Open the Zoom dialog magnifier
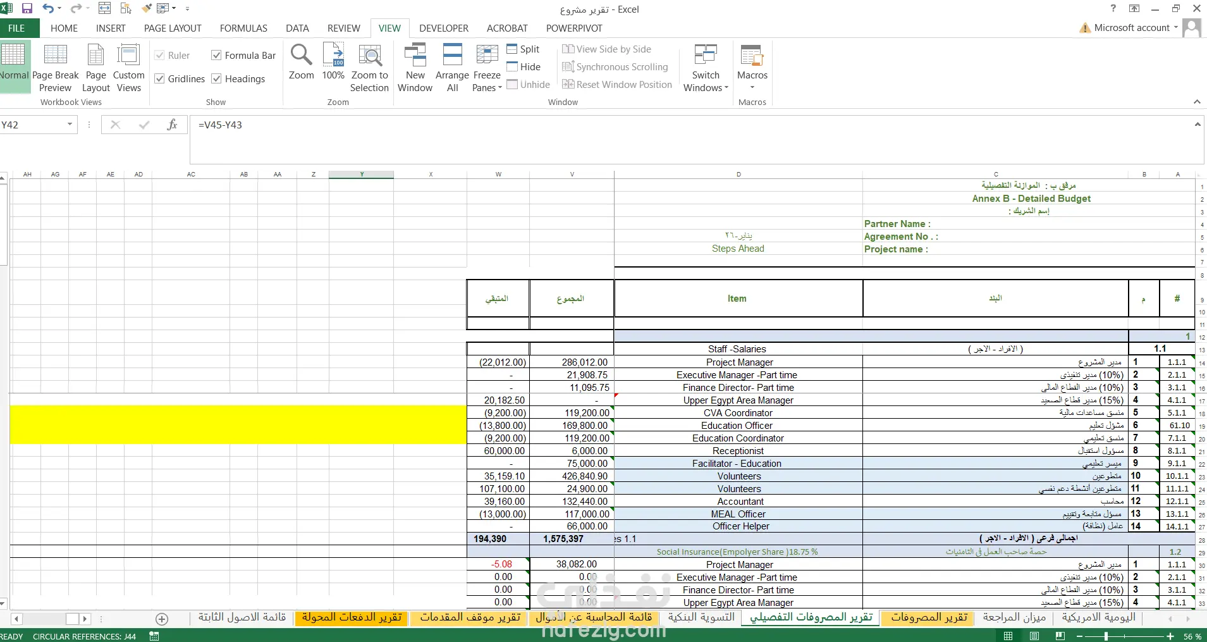1207x642 pixels. point(301,62)
